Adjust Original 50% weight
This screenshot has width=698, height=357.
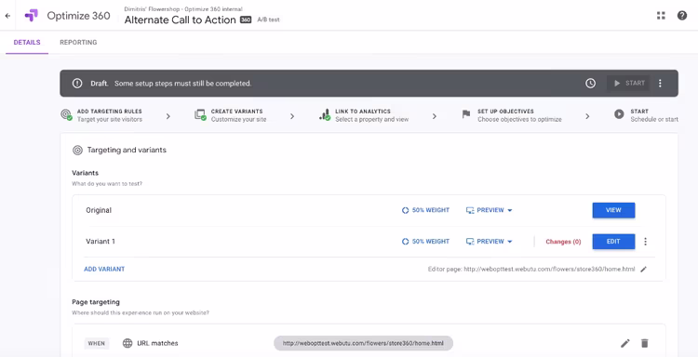(425, 210)
